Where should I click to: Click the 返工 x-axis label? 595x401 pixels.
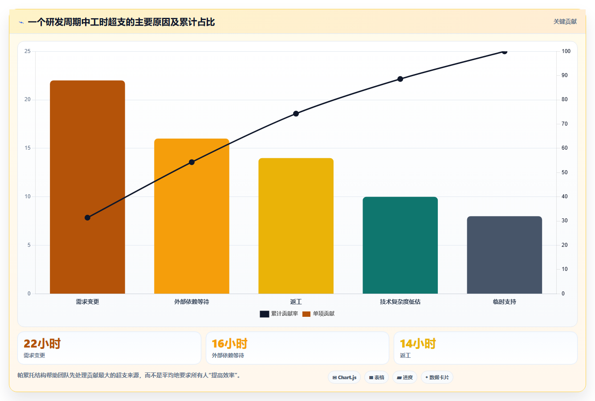[x=296, y=302]
